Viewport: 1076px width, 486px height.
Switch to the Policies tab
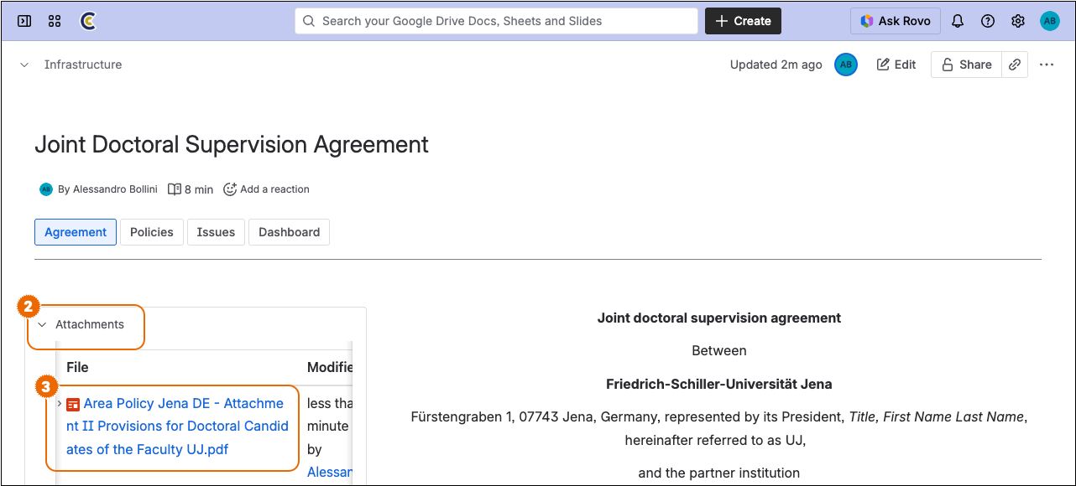(152, 232)
